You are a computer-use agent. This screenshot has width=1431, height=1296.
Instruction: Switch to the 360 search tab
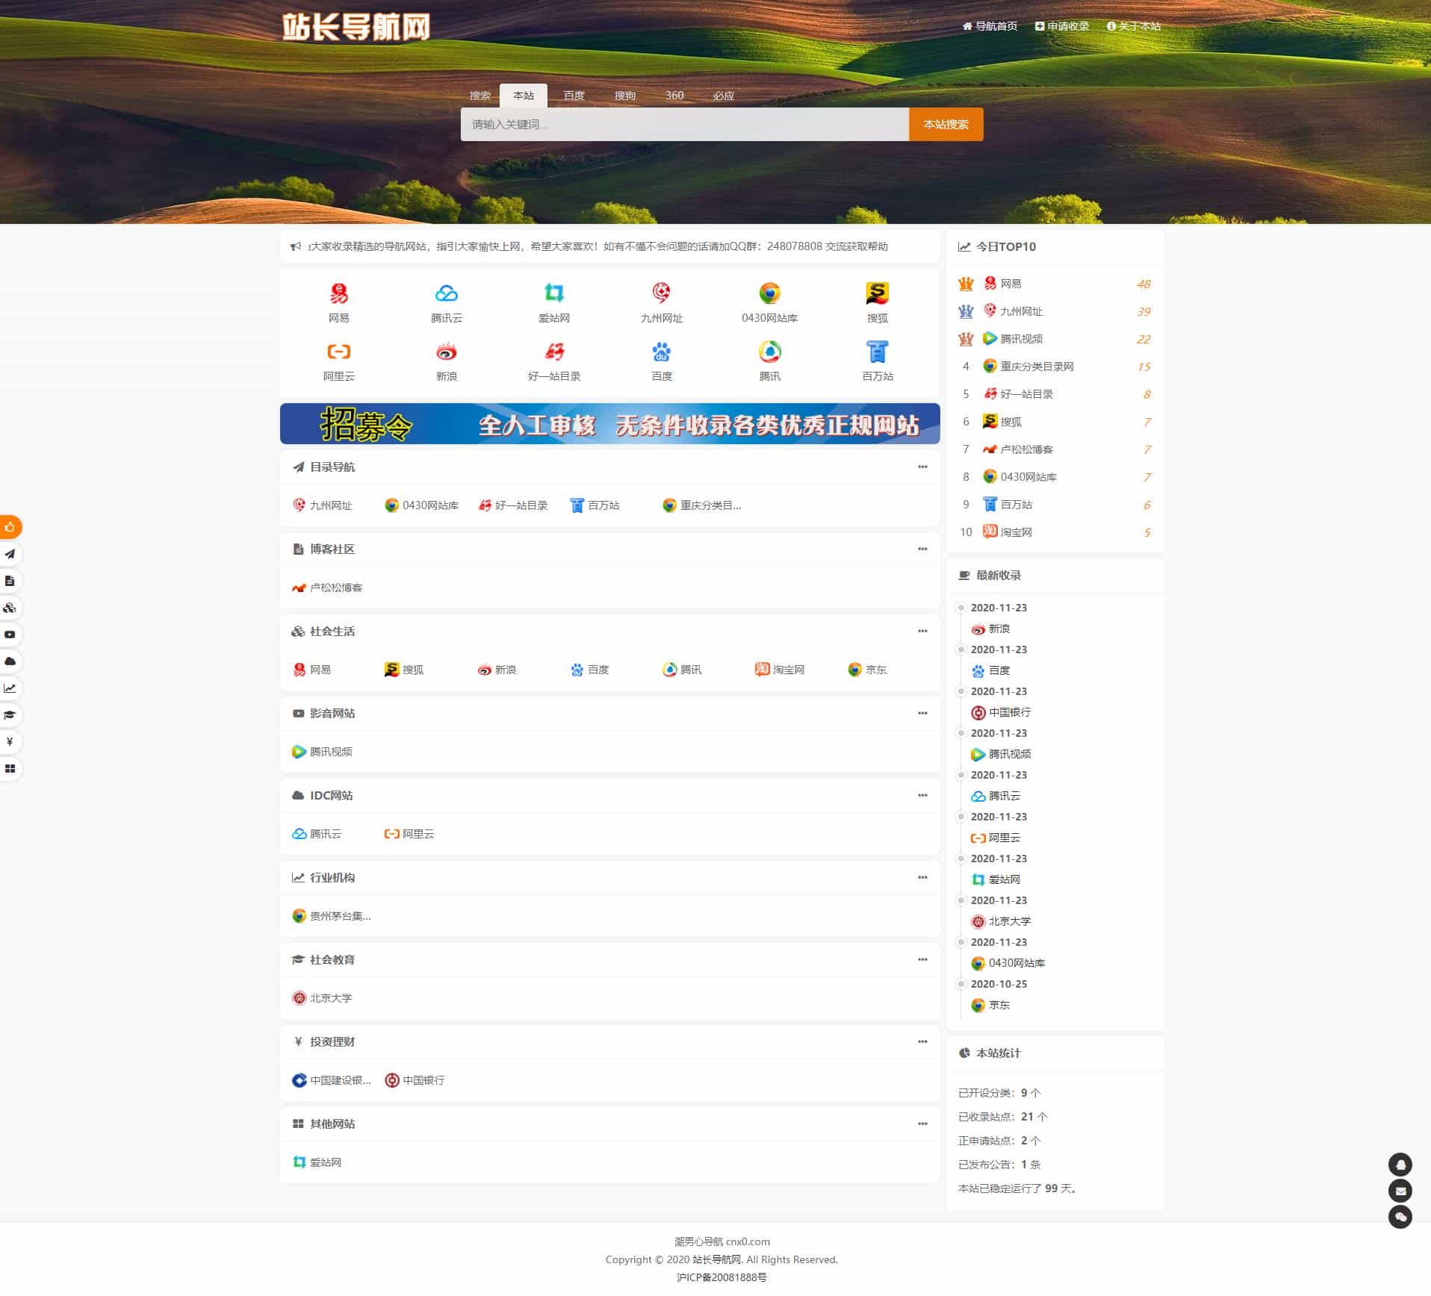pos(674,96)
